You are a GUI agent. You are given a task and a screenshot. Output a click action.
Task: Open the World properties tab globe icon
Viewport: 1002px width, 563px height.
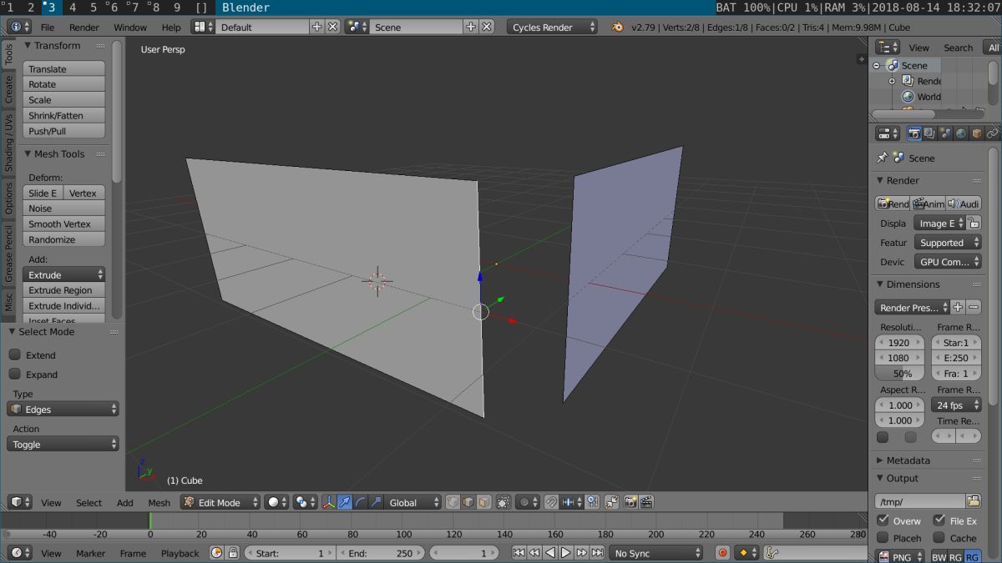961,133
